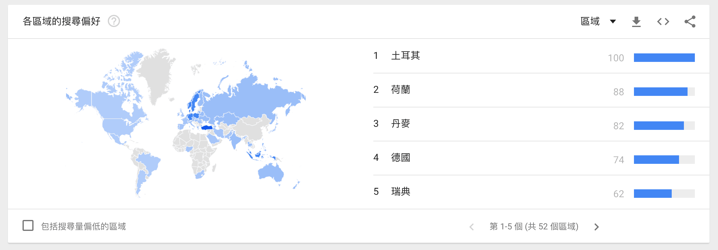Viewport: 718px width, 250px height.
Task: Open the embed code icon
Action: point(663,22)
